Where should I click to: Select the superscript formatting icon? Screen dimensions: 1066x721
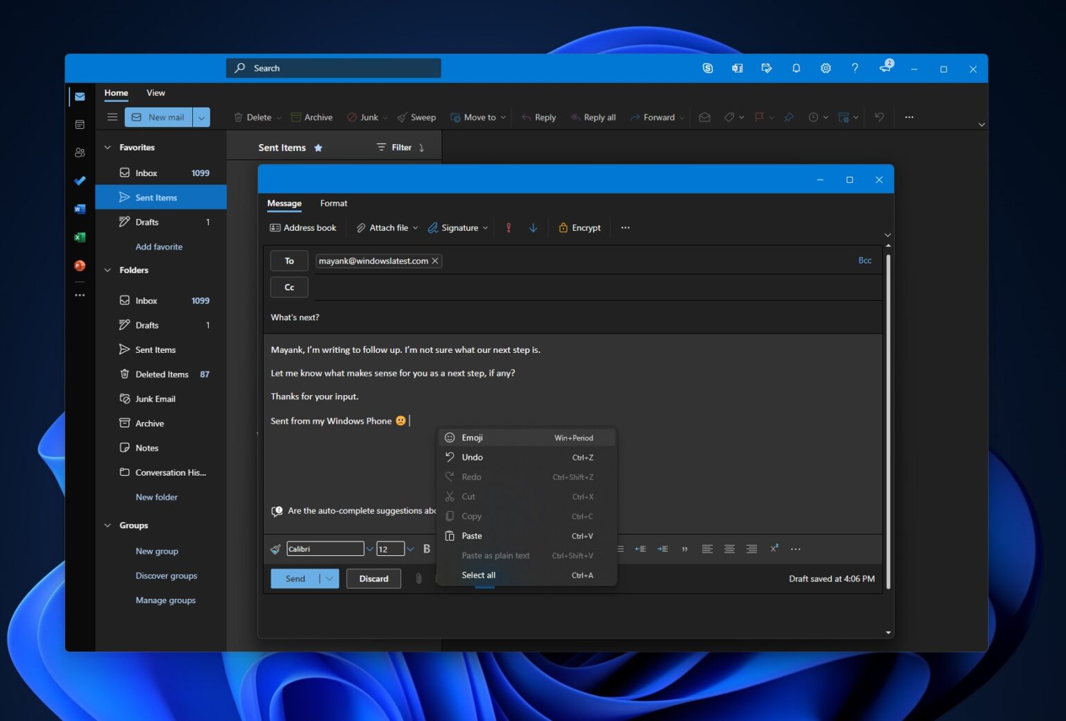(x=773, y=548)
